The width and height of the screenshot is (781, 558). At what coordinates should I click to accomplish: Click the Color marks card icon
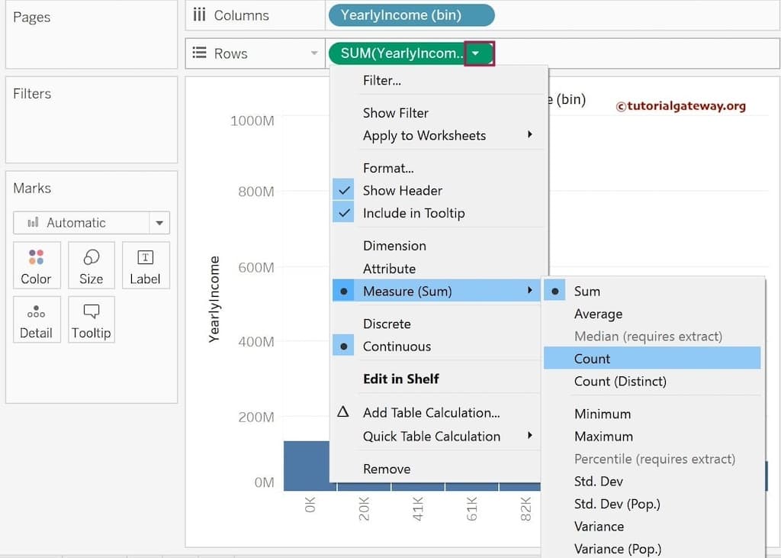(36, 257)
